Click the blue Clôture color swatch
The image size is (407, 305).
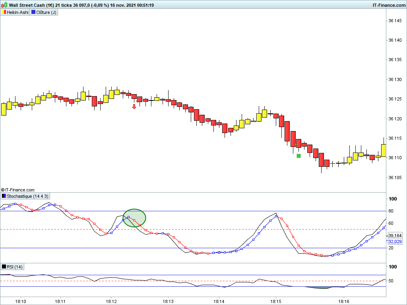coord(33,12)
